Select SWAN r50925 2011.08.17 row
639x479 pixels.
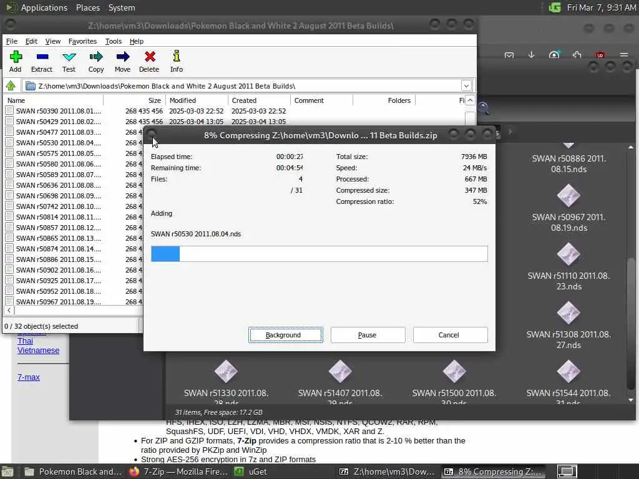point(74,280)
